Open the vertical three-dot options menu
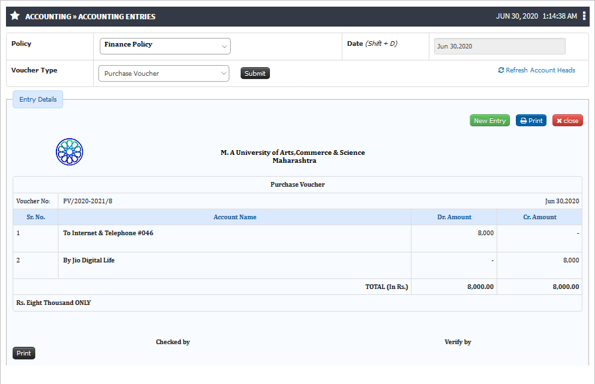The width and height of the screenshot is (595, 384). [x=584, y=16]
